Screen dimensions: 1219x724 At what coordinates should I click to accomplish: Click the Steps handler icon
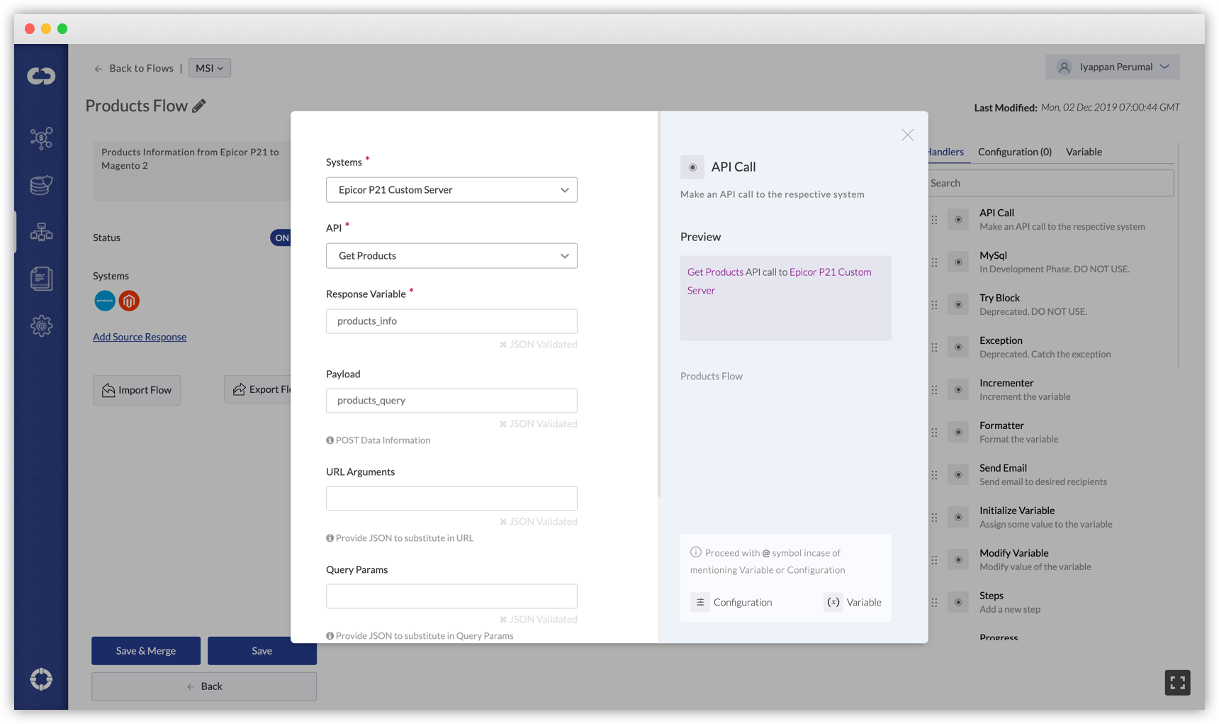click(x=958, y=602)
